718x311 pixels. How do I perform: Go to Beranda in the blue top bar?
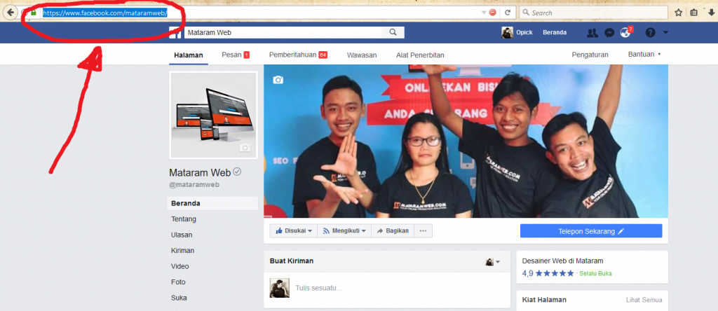tap(555, 32)
